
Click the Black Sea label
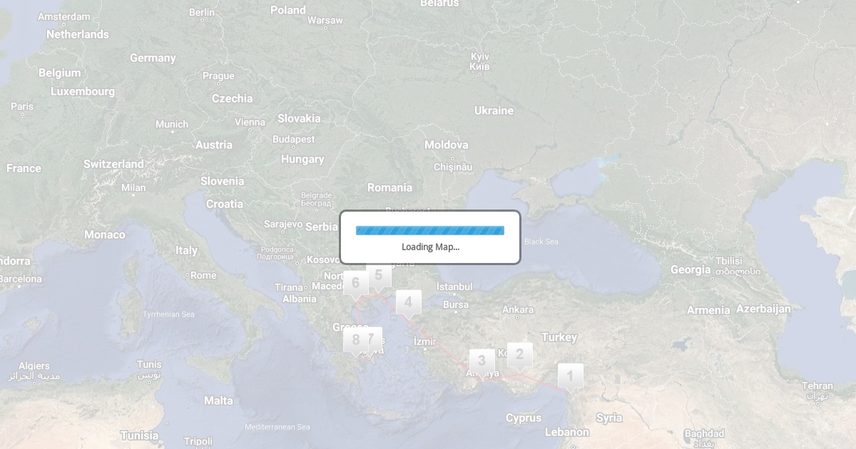tap(541, 242)
